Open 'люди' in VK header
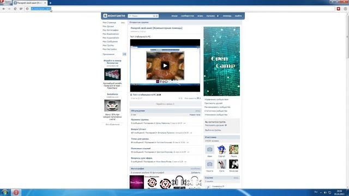Image resolution: width=349 pixels, height=196 pixels. 174,16
